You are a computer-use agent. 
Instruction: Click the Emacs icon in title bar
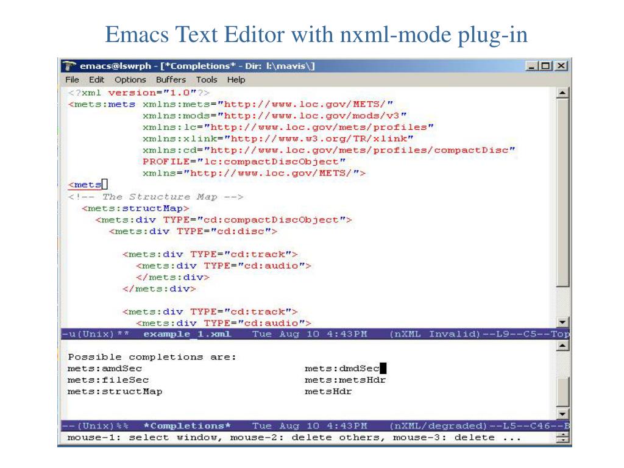[x=69, y=66]
